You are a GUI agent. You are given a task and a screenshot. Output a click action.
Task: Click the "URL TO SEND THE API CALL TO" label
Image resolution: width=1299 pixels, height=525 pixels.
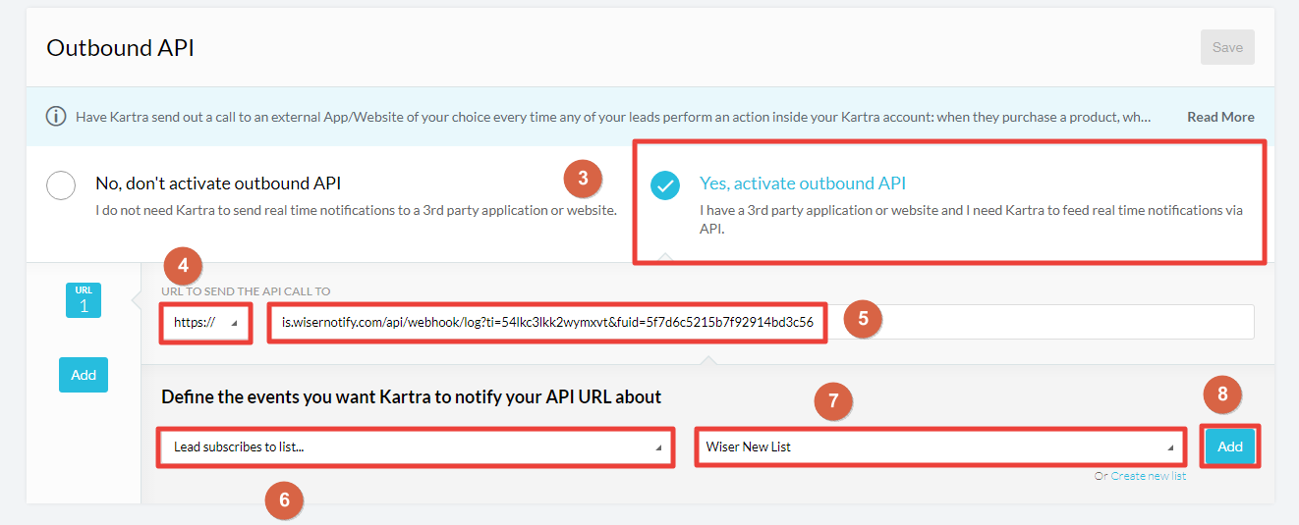246,291
